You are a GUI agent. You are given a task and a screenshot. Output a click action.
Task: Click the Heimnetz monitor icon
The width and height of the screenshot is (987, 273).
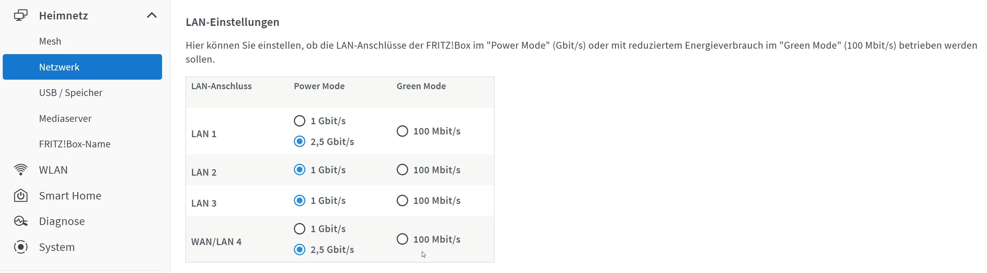[x=21, y=15]
